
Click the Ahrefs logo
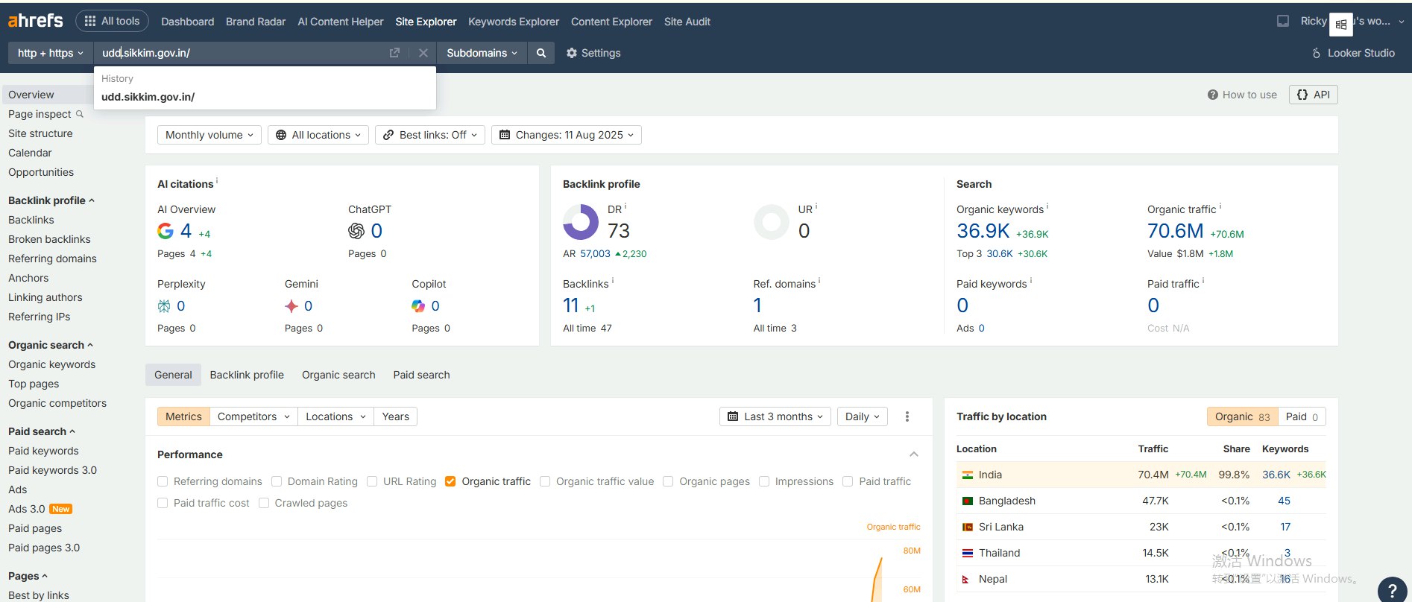[35, 21]
